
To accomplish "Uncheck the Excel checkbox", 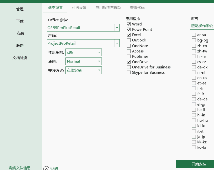I will tap(129, 35).
